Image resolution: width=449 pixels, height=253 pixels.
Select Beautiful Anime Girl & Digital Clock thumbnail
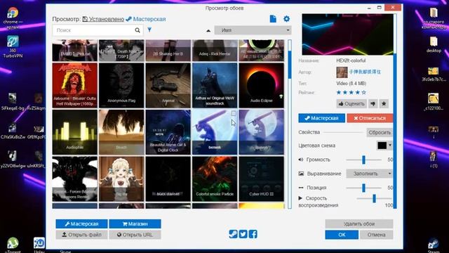(x=168, y=132)
